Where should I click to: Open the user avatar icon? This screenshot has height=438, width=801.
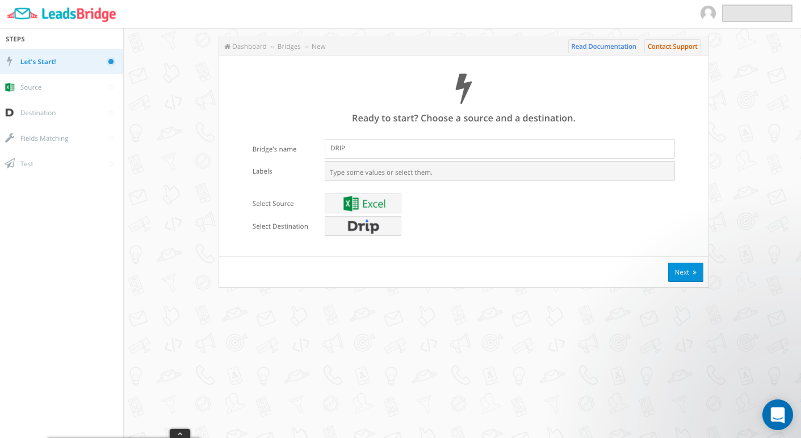[x=708, y=13]
